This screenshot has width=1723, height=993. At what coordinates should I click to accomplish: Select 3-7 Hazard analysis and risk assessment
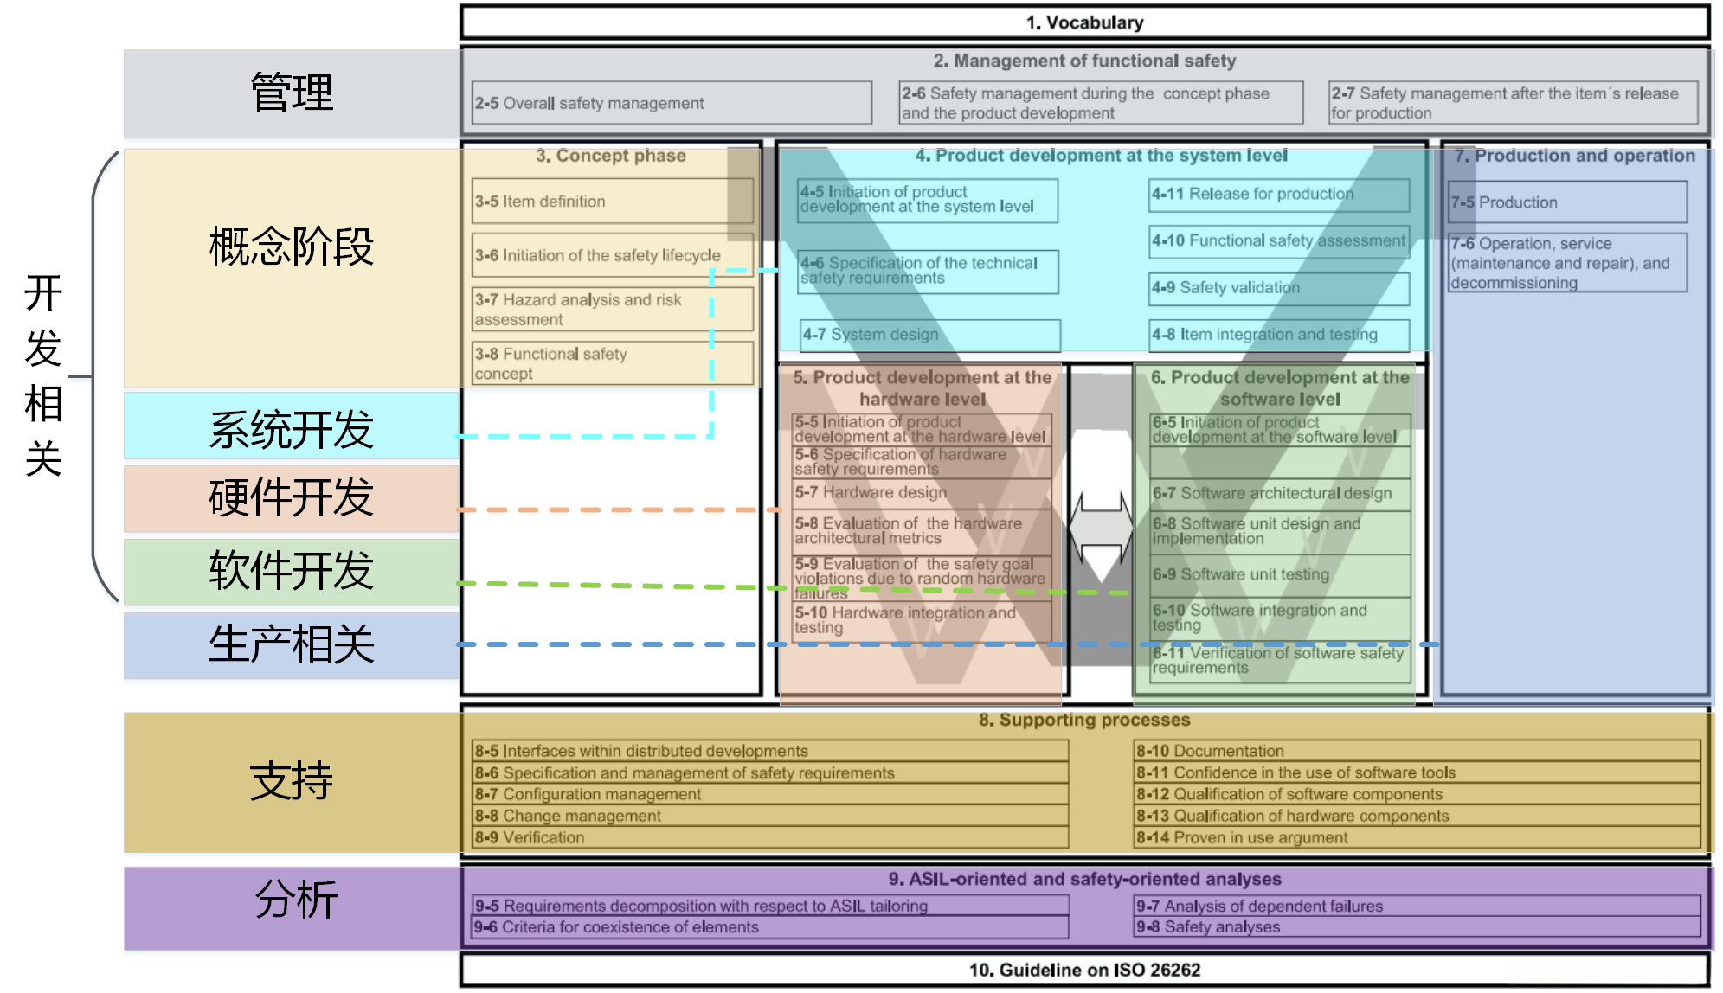pyautogui.click(x=612, y=309)
